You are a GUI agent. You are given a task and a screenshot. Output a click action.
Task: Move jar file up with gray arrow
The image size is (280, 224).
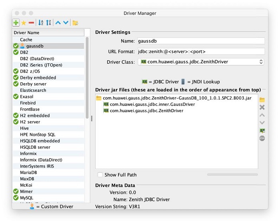[x=262, y=115]
